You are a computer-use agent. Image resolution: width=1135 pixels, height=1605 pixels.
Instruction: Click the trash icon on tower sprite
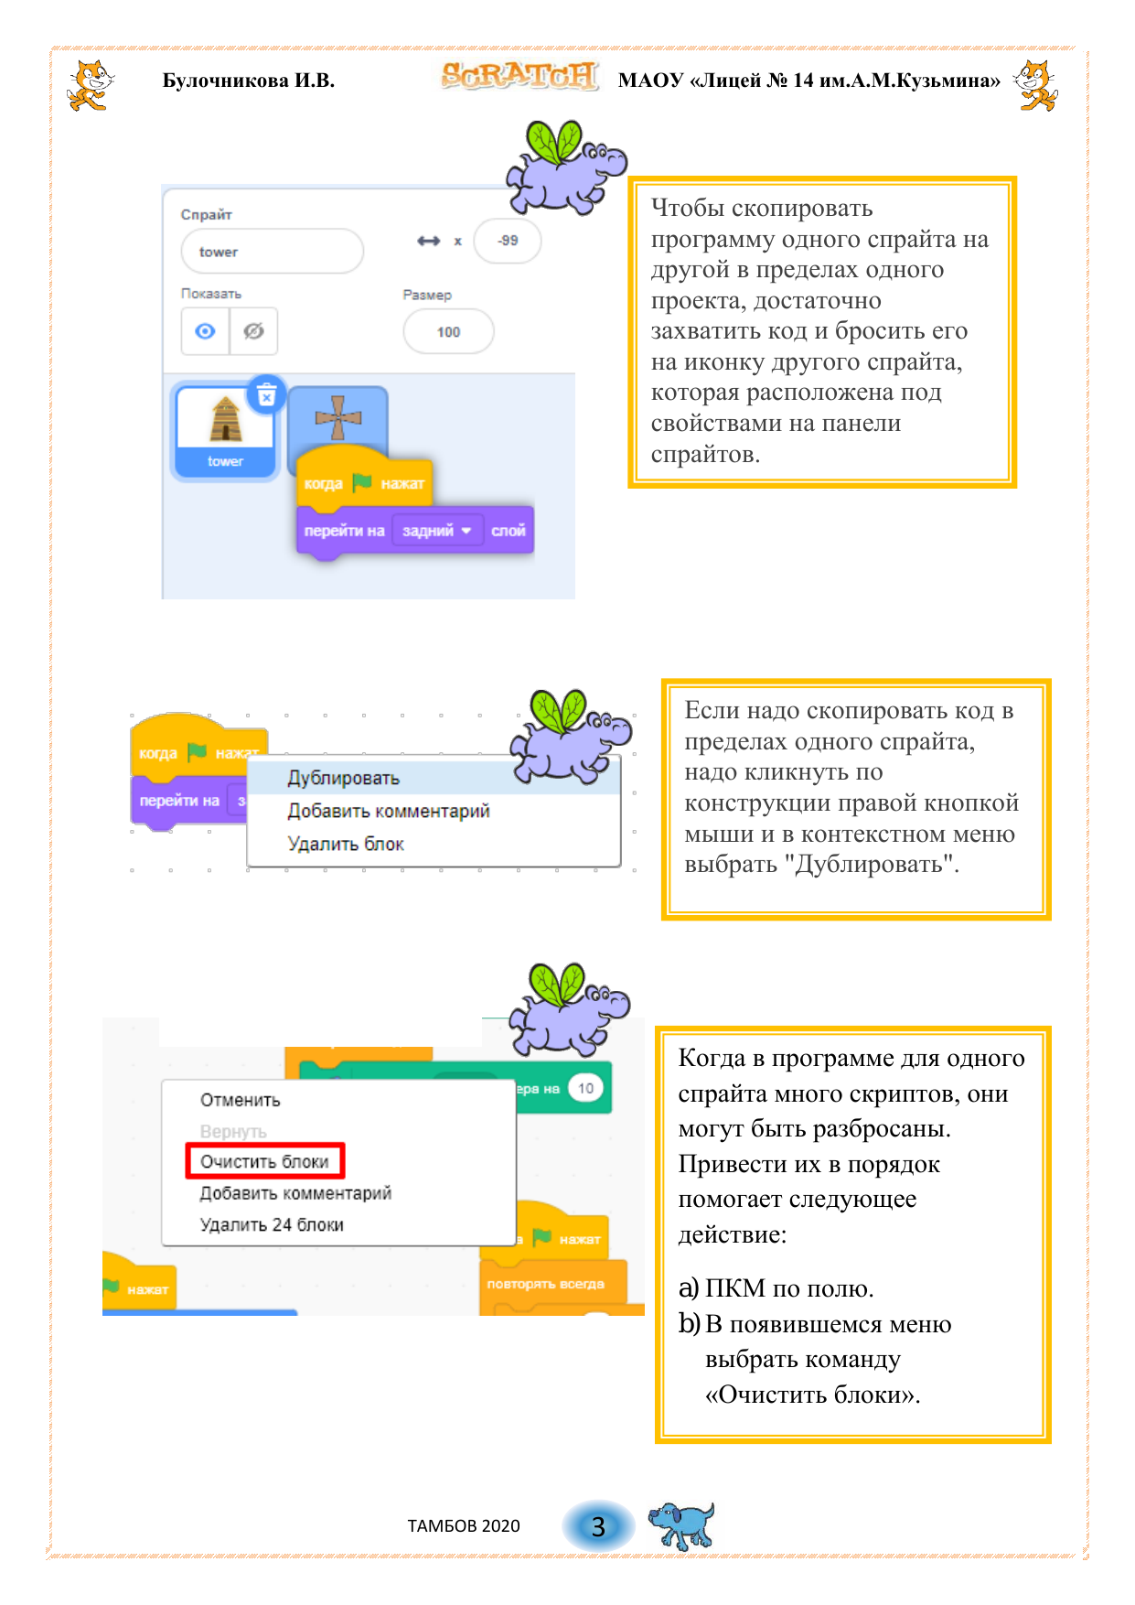[x=266, y=395]
